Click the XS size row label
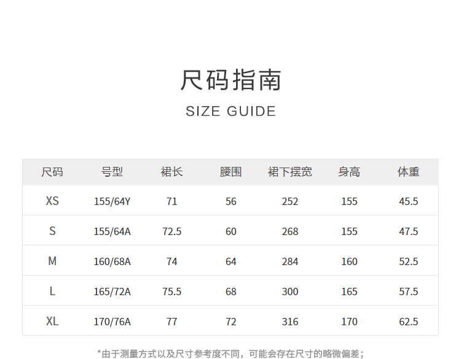Screen dimensions: 461x359 (52, 201)
